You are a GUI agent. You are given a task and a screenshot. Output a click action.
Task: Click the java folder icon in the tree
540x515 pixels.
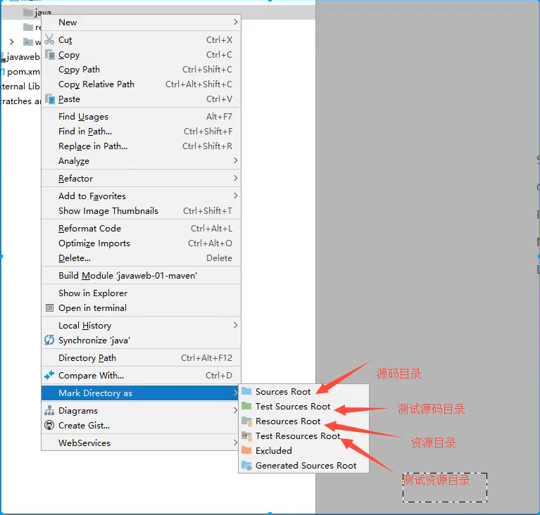pyautogui.click(x=28, y=13)
